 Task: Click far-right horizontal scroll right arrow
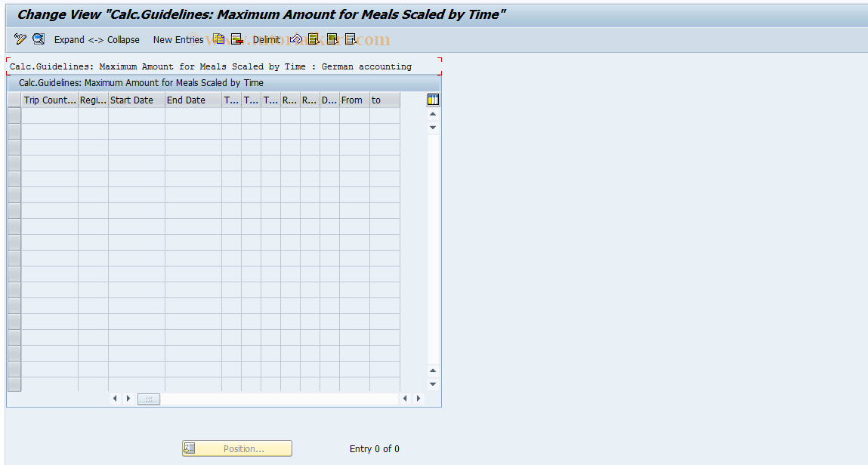pos(419,399)
